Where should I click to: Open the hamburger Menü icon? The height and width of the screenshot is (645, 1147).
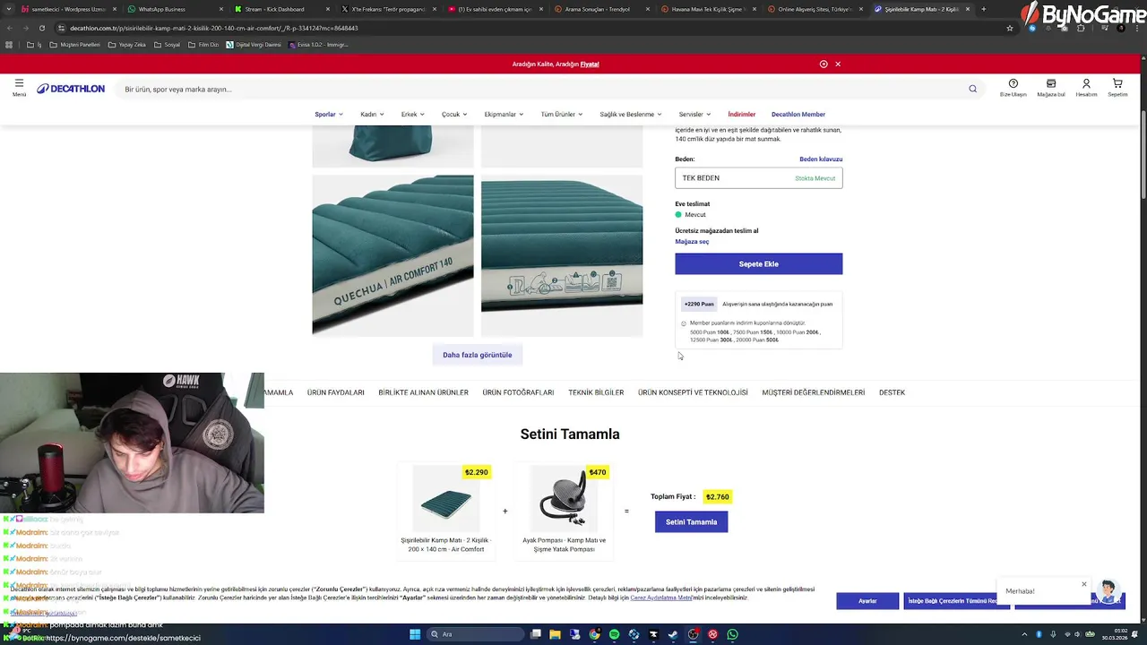[x=19, y=87]
